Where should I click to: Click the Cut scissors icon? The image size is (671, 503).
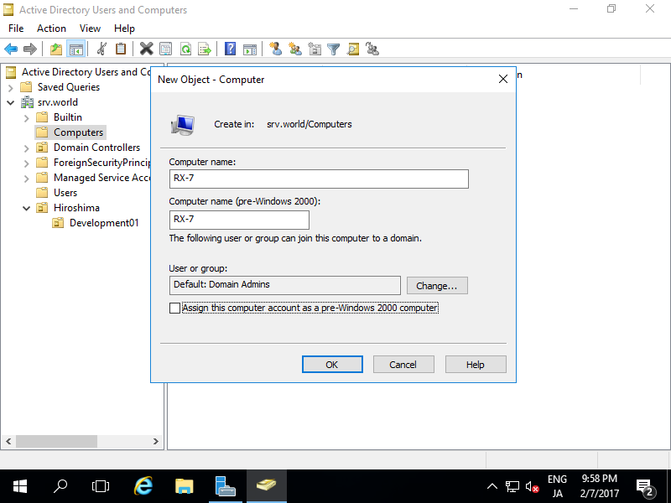[101, 49]
